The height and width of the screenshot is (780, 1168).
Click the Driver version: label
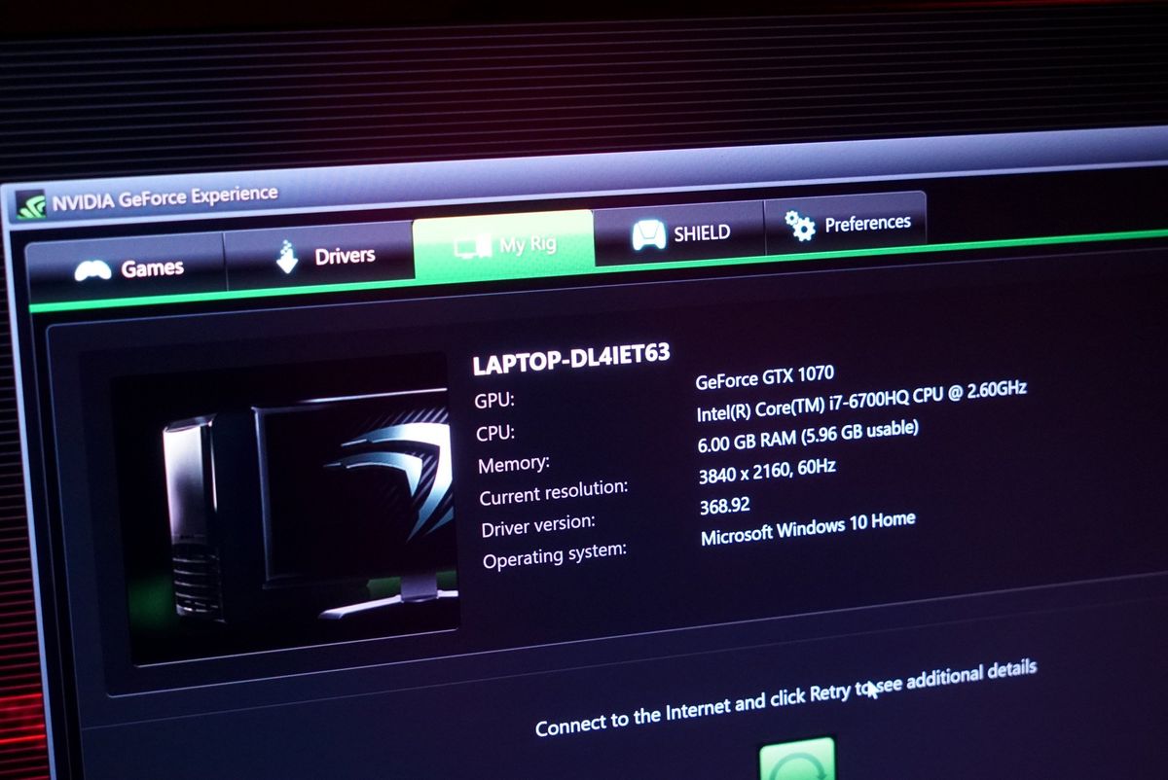point(538,525)
